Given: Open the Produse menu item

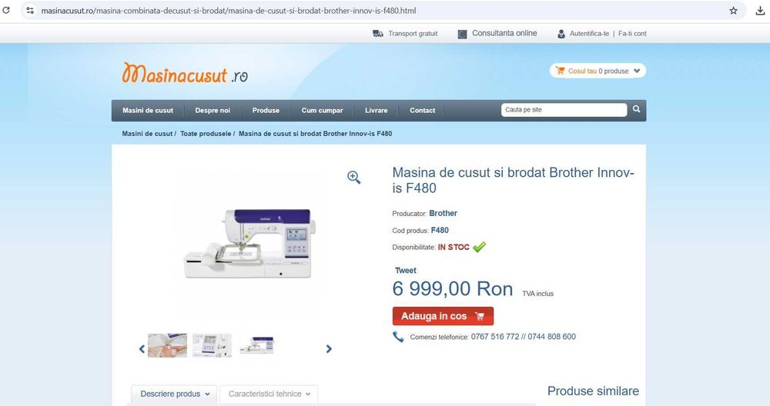Looking at the screenshot, I should pyautogui.click(x=266, y=110).
